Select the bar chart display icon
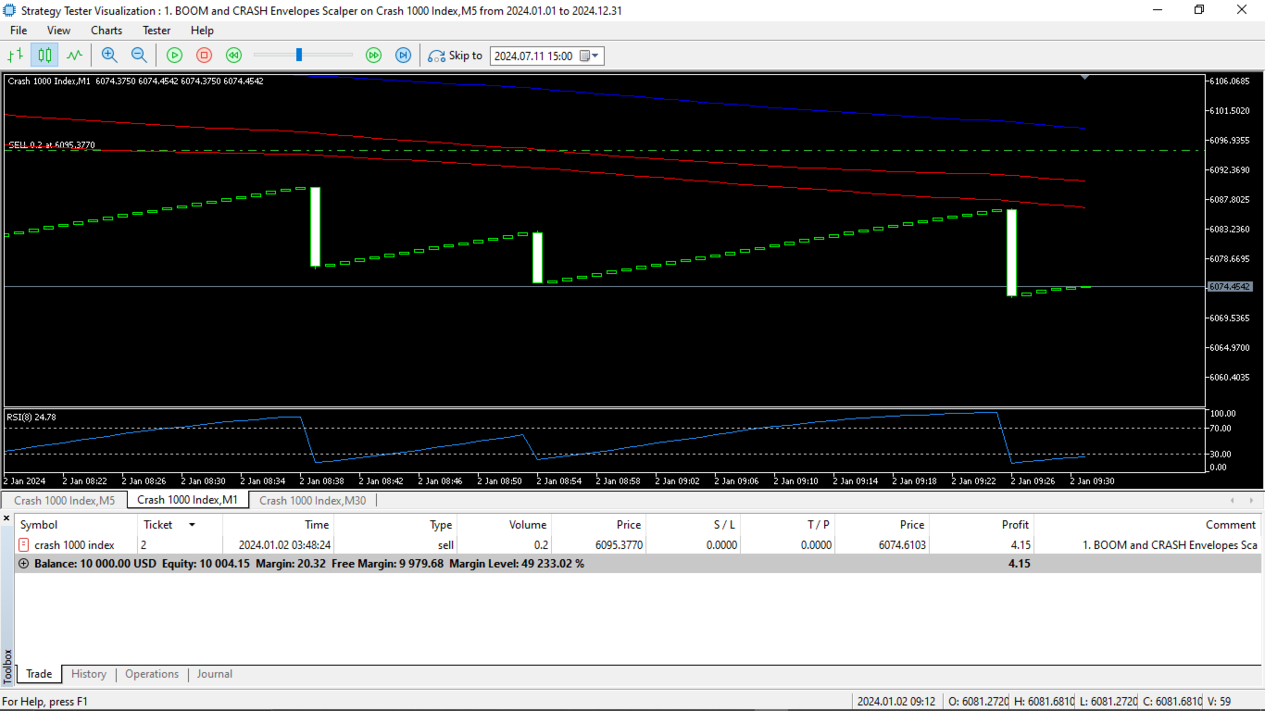This screenshot has height=711, width=1265. [16, 56]
